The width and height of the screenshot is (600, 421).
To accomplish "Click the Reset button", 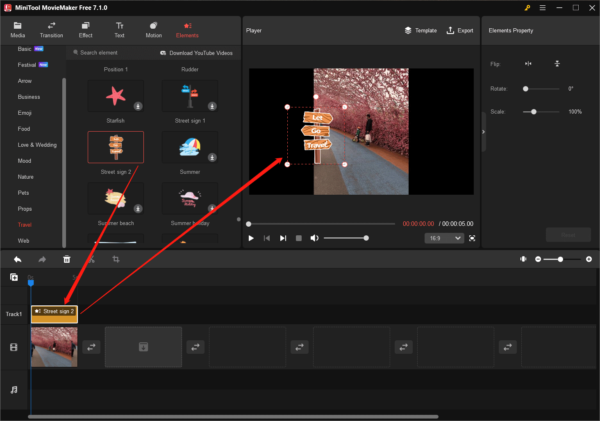I will [568, 235].
